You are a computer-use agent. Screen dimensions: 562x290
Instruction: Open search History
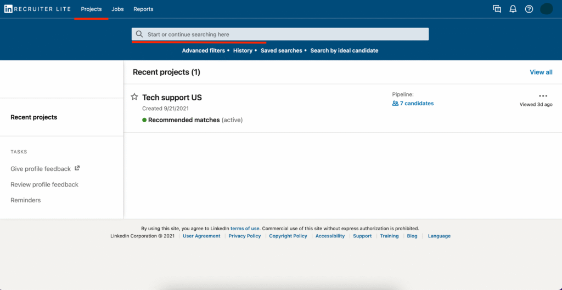243,51
